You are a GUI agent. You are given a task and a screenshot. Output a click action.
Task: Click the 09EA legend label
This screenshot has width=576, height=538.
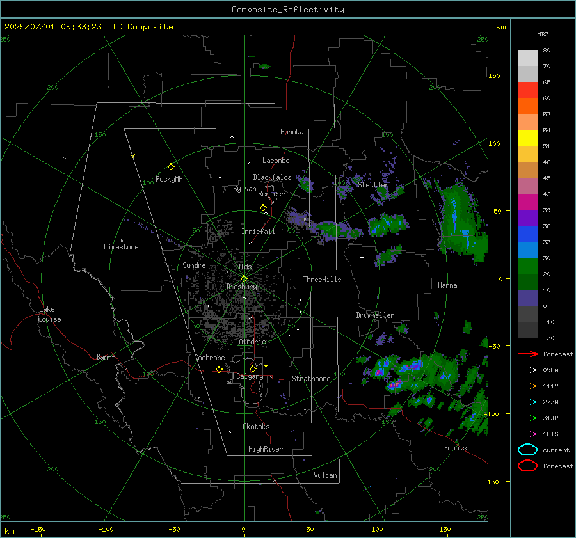pos(550,370)
